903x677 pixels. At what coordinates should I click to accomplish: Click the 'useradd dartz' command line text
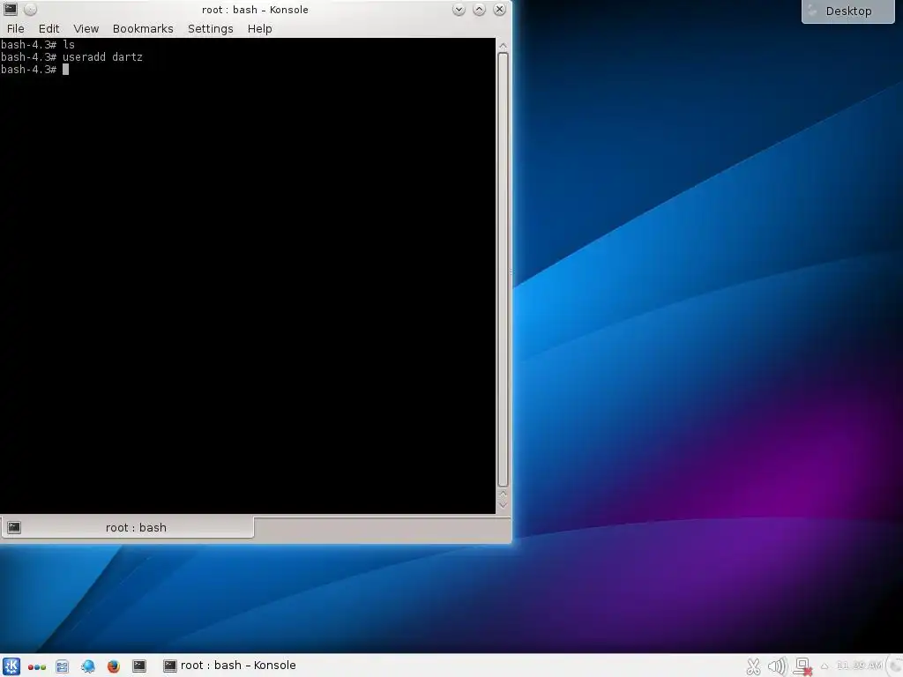102,57
